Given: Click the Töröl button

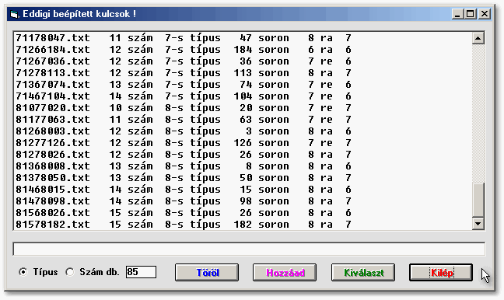Looking at the screenshot, I should click(x=207, y=272).
